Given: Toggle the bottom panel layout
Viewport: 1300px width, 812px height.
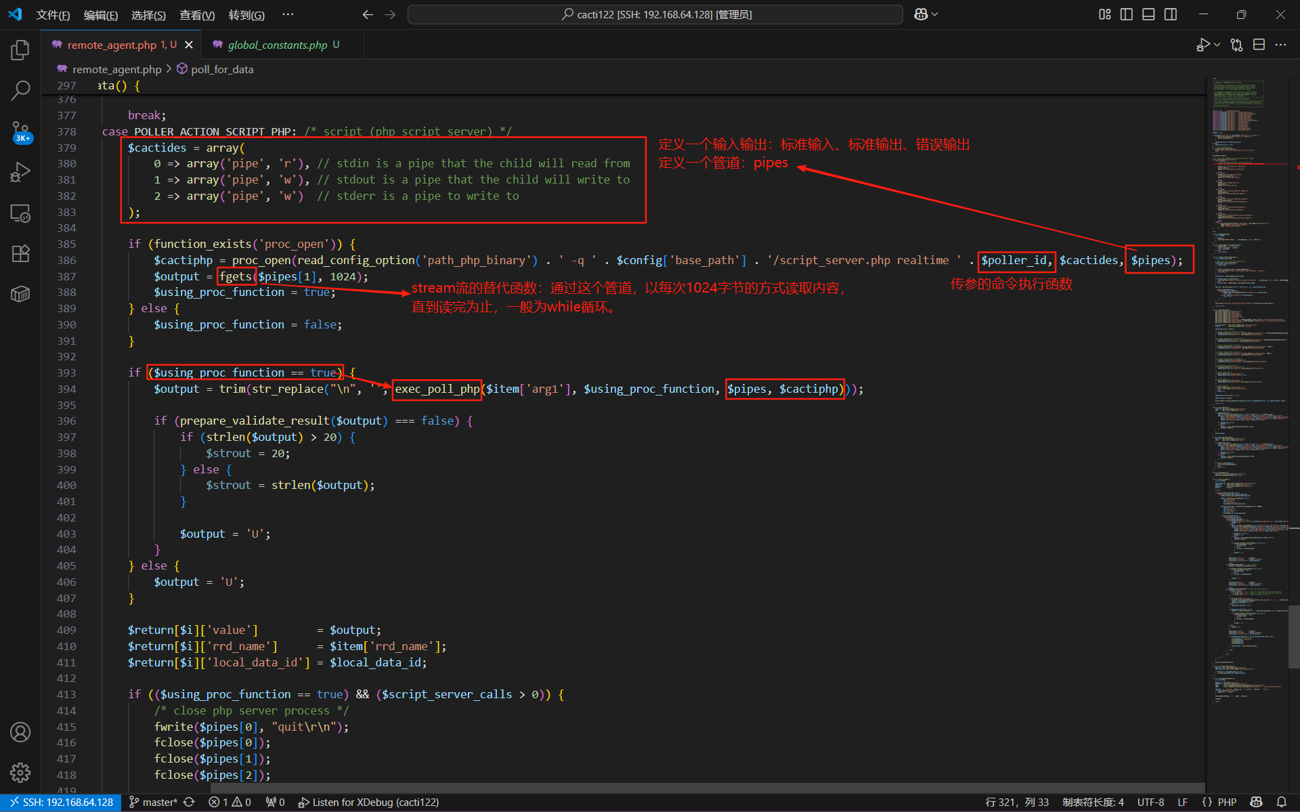Looking at the screenshot, I should pos(1148,14).
